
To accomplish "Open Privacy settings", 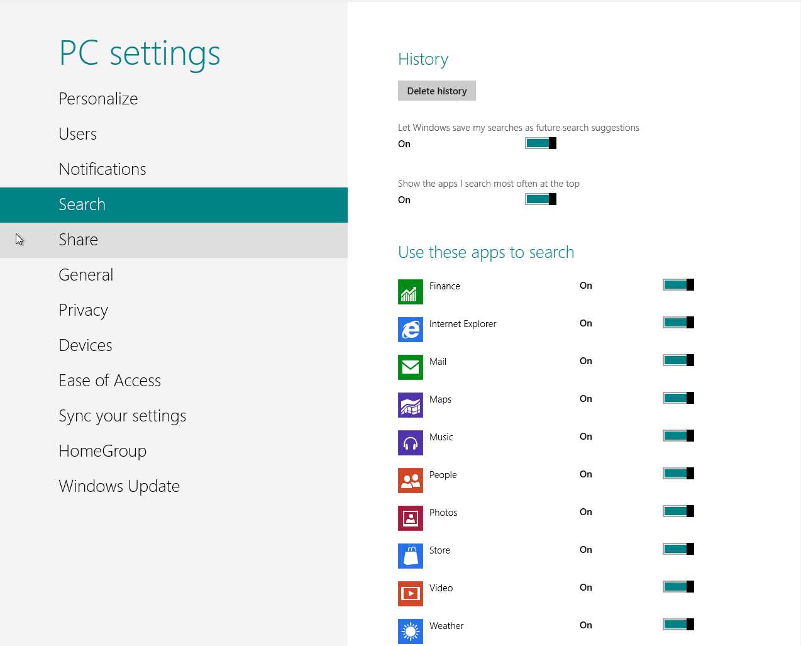I will click(174, 310).
